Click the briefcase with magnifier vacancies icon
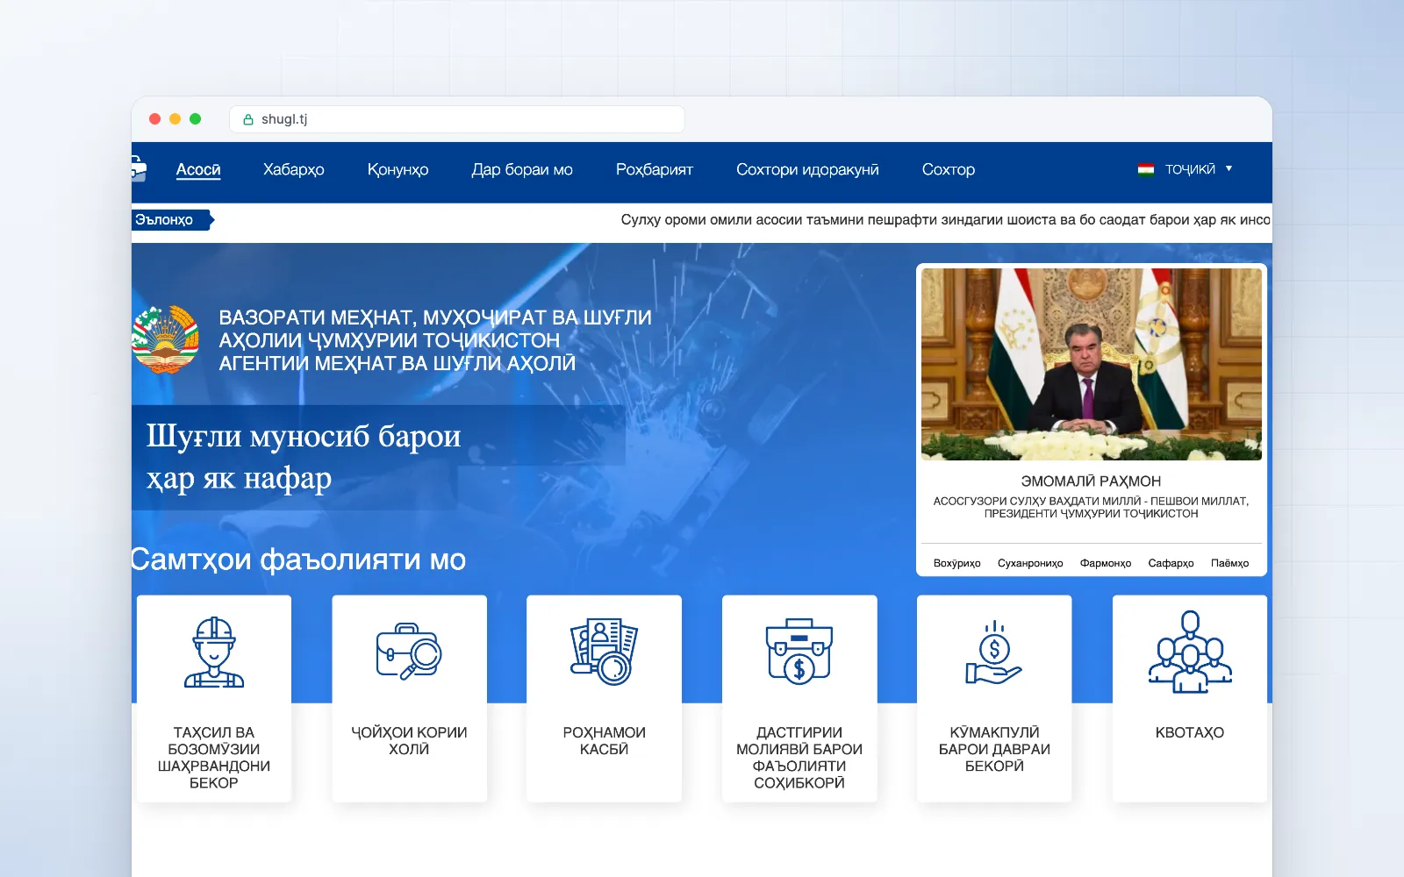 coord(409,652)
